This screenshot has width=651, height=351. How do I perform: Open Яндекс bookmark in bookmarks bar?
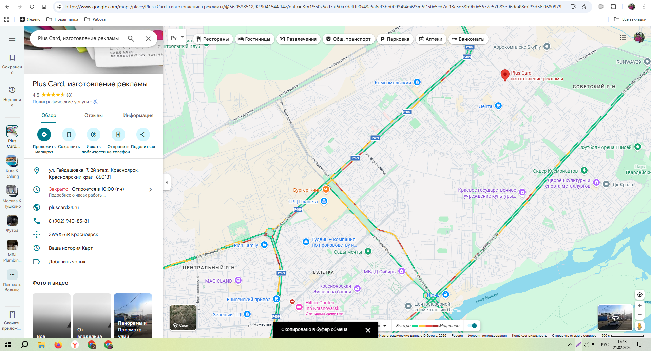click(30, 19)
